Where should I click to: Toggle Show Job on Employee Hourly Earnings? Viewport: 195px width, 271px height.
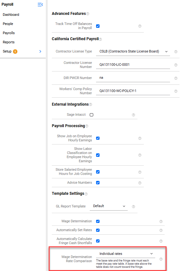pos(98,138)
